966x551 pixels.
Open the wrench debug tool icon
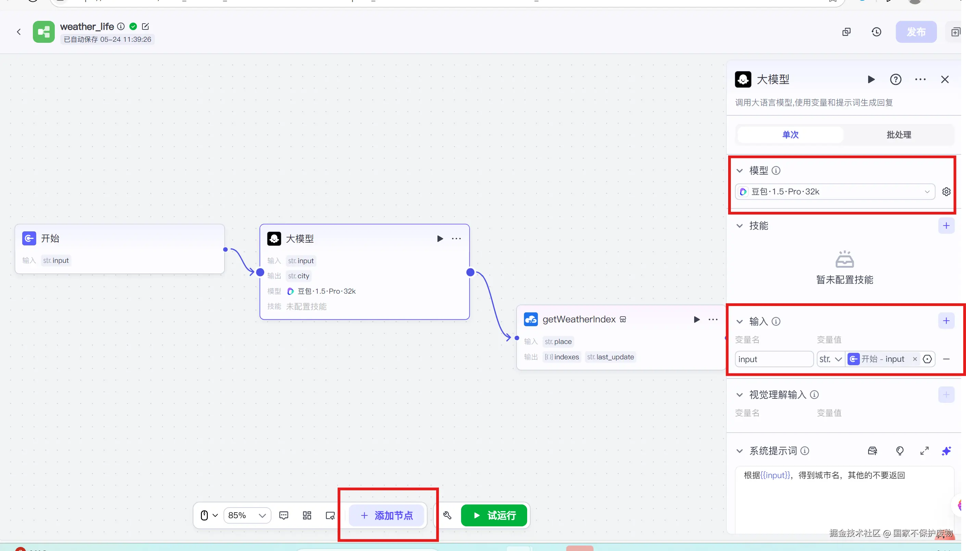[447, 515]
